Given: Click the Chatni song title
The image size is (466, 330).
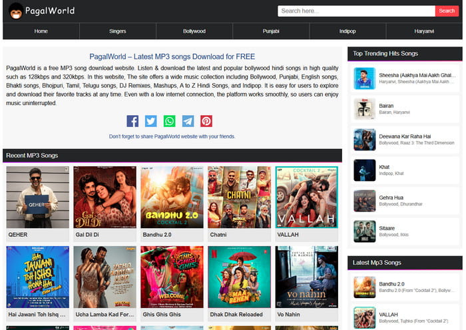Looking at the screenshot, I should tap(218, 235).
